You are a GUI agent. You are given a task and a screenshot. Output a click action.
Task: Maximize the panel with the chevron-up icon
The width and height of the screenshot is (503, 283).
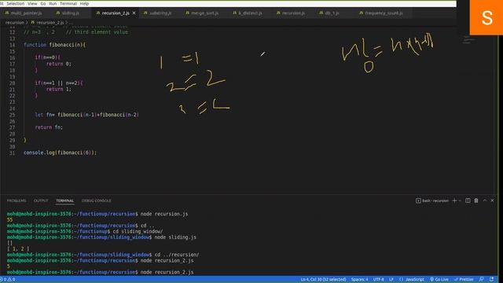pos(485,200)
